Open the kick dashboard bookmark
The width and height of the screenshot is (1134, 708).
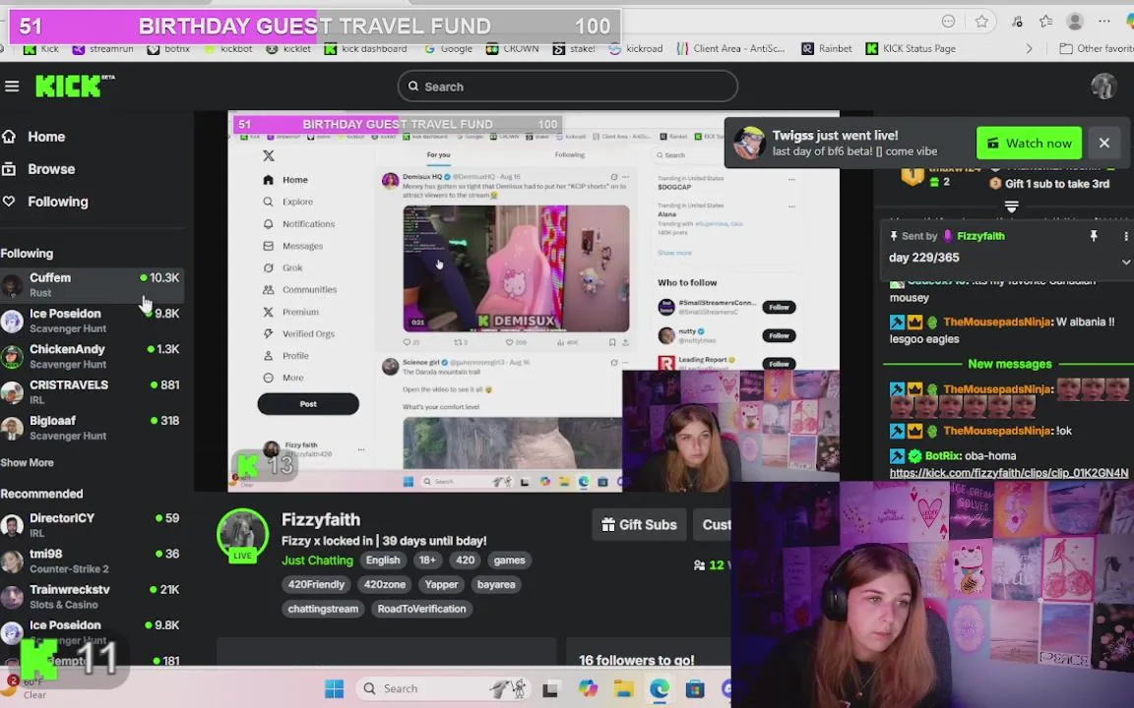(365, 48)
